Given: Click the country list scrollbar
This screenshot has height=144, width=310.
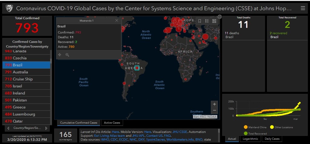Looking at the screenshot, I should pos(51,87).
